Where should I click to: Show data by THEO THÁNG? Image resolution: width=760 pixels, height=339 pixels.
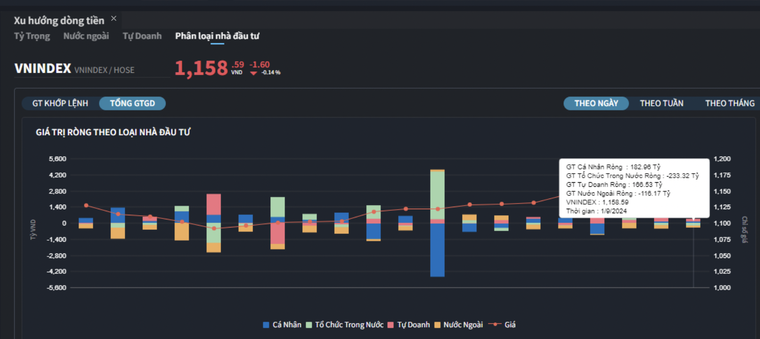[x=729, y=103]
